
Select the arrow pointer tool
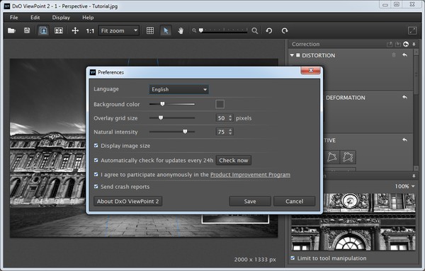pyautogui.click(x=166, y=30)
